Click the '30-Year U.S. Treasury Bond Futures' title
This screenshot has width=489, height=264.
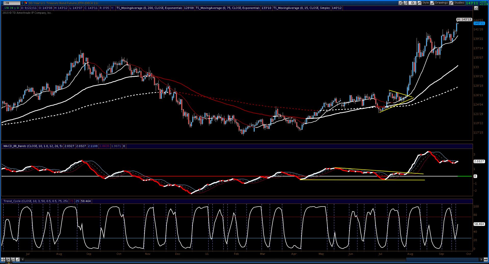tap(53, 3)
